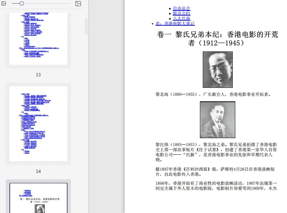
Task: Open page 14 thumbnail
Action: [38, 124]
